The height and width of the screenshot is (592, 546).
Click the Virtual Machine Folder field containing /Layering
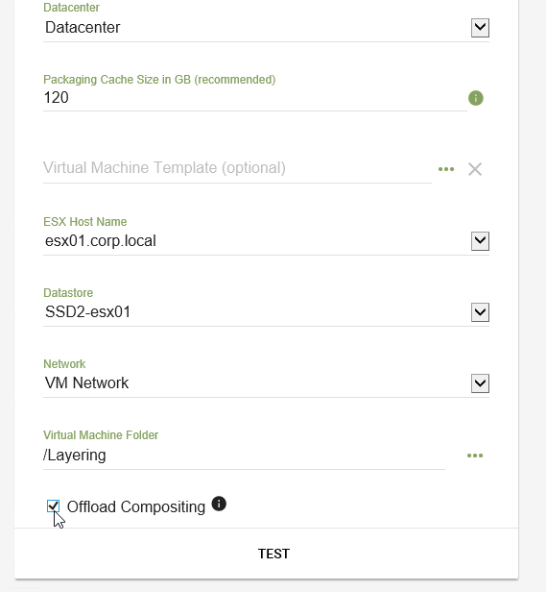[x=244, y=456]
